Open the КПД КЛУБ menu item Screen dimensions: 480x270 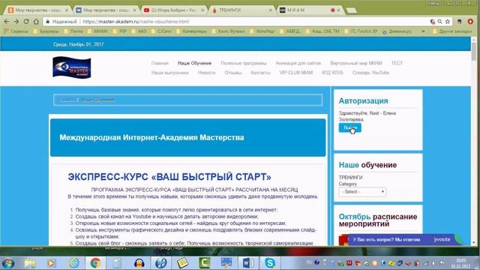tap(332, 73)
